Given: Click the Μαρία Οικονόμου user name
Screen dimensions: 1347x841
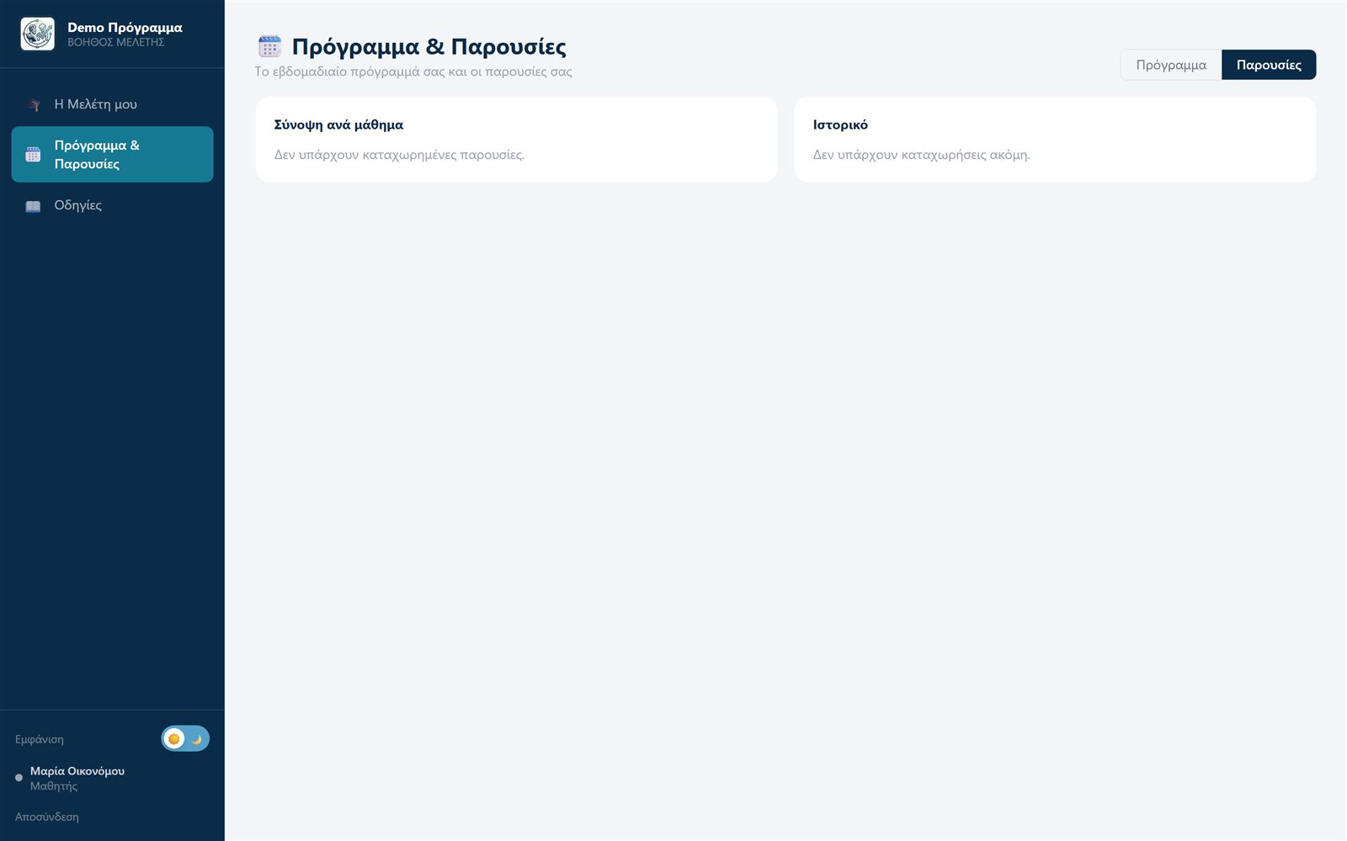Looking at the screenshot, I should (77, 771).
